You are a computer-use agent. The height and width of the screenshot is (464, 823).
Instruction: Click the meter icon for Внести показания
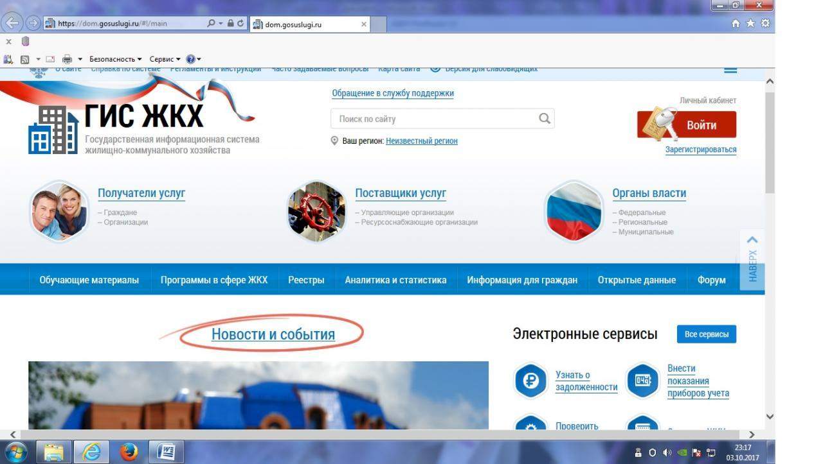pos(643,381)
